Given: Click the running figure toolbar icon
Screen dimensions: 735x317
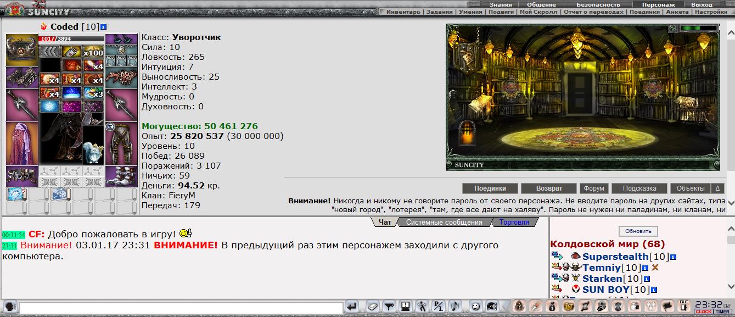Looking at the screenshot, I should pyautogui.click(x=422, y=306).
